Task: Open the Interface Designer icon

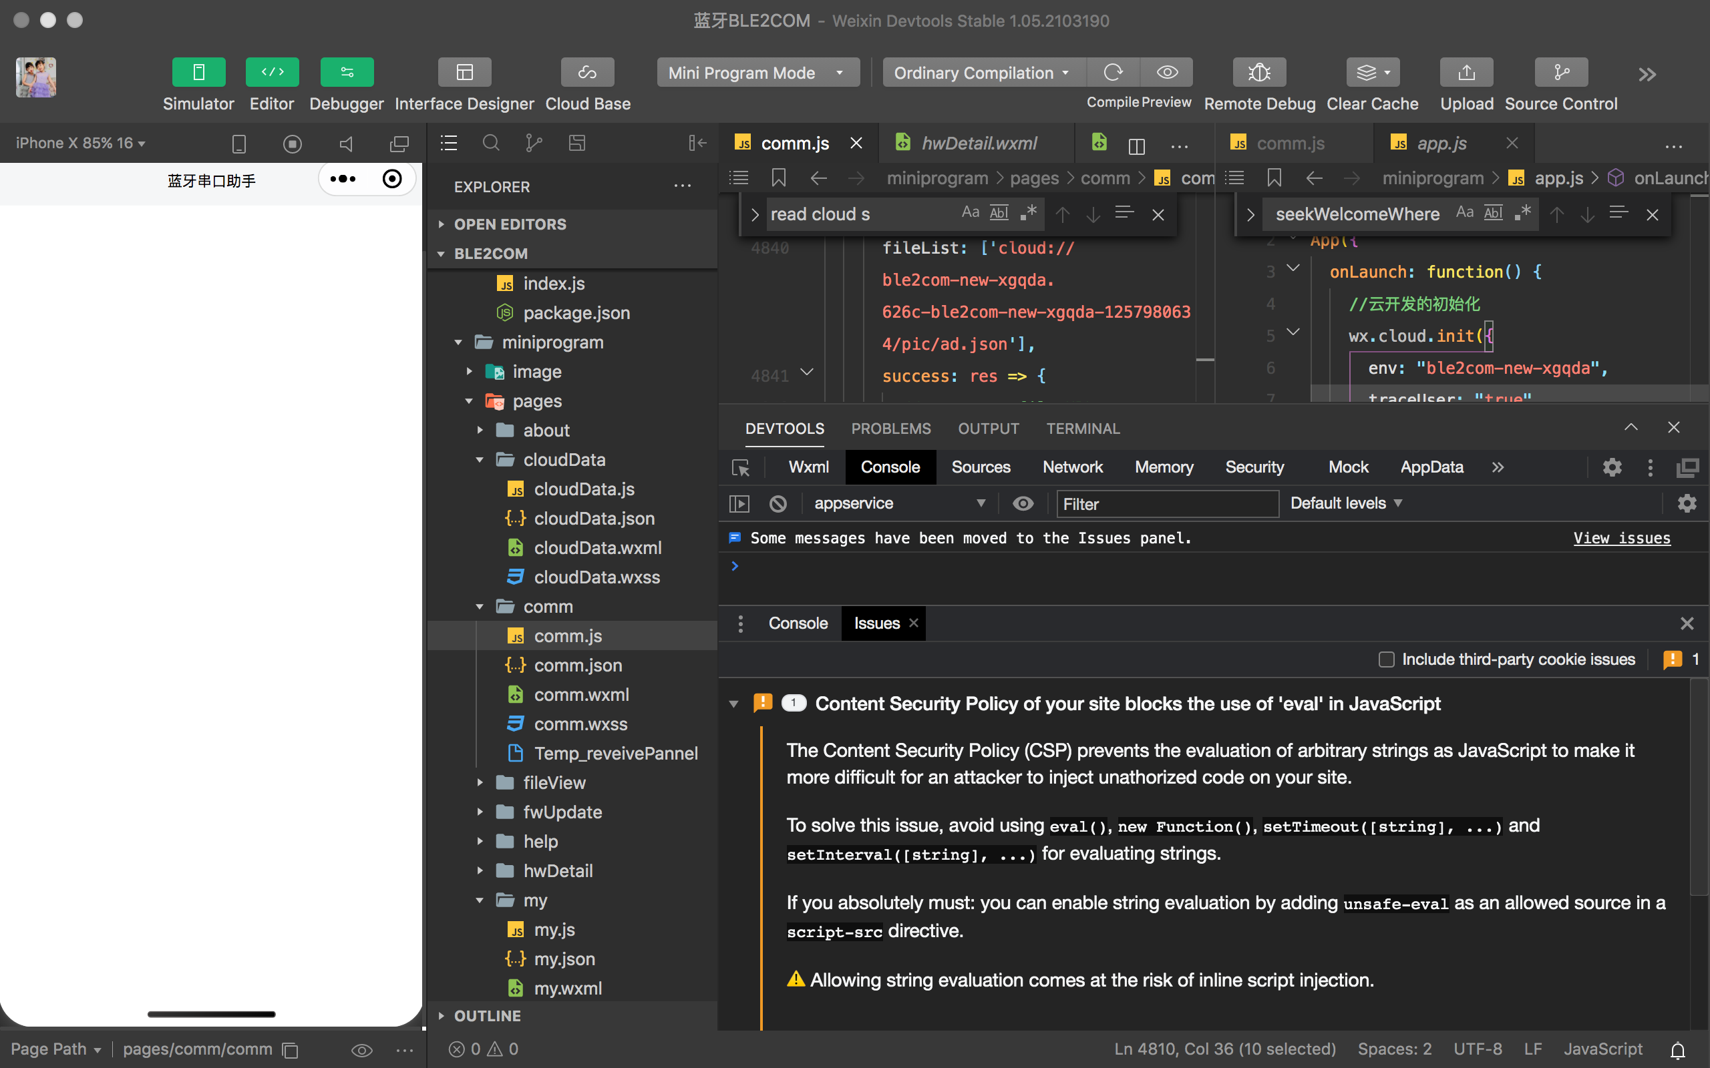Action: click(464, 72)
